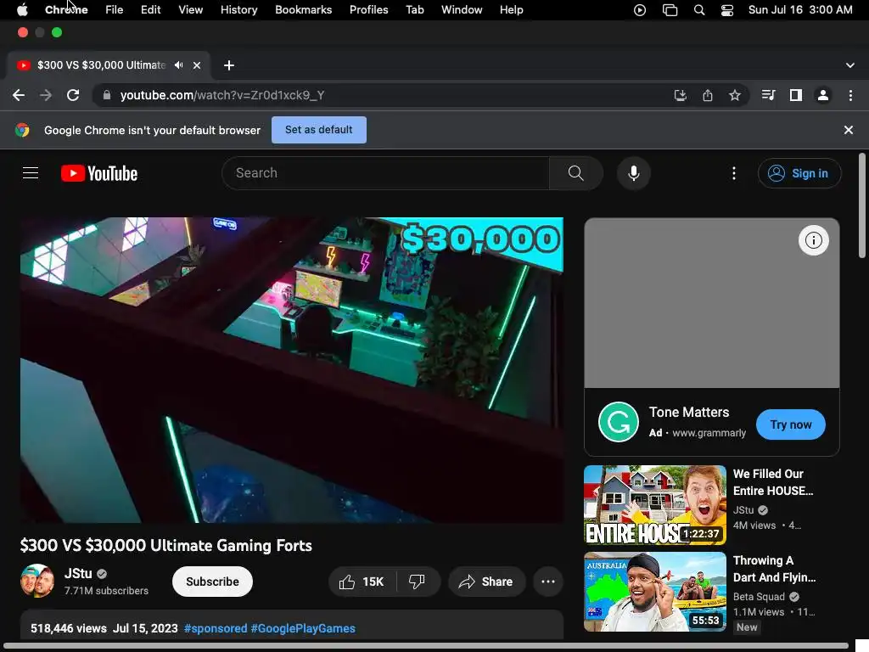Close the $300 VS $30,000 tab
This screenshot has width=869, height=652.
pyautogui.click(x=197, y=65)
